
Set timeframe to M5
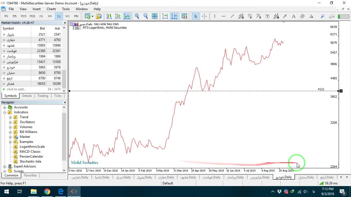click(x=15, y=16)
